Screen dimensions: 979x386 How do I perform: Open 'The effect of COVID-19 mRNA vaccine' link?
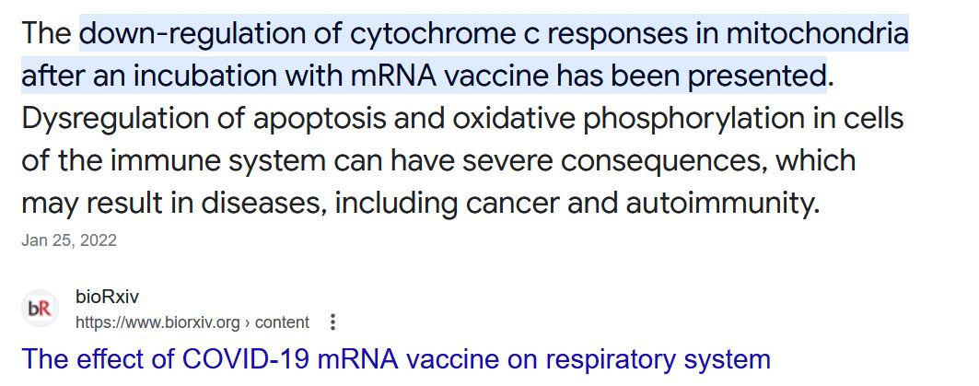point(395,359)
